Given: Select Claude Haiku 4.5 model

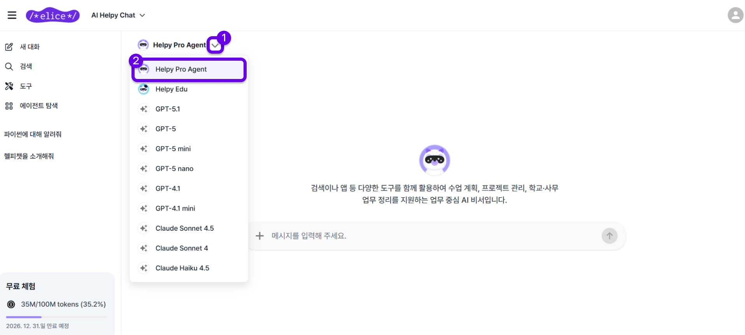Looking at the screenshot, I should click(182, 268).
